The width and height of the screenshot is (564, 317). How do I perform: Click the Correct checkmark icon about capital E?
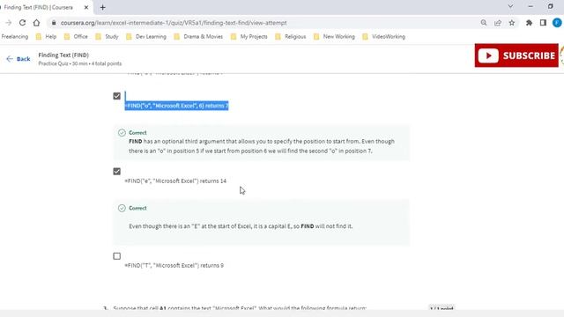(122, 208)
